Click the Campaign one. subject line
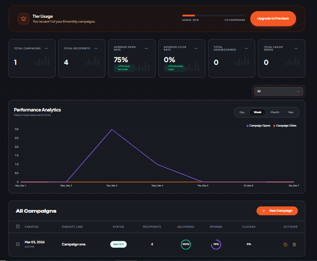Viewport: 317px width, 261px height. [x=74, y=244]
